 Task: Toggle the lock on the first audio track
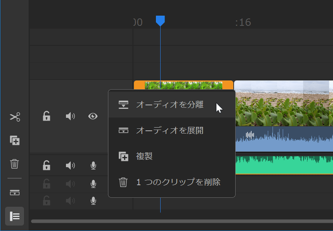46,165
